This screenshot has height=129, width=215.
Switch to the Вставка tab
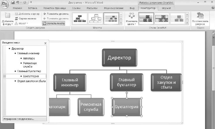(x=33, y=8)
